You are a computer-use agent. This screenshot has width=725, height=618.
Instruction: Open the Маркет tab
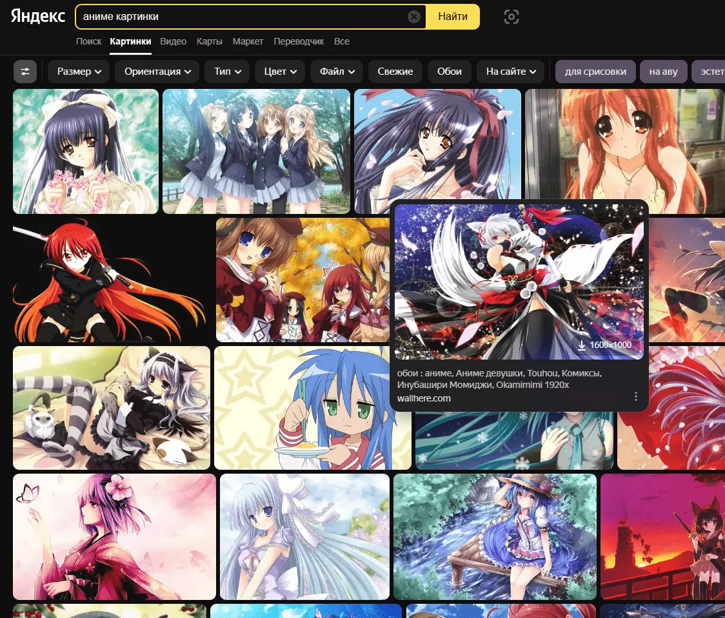coord(248,41)
